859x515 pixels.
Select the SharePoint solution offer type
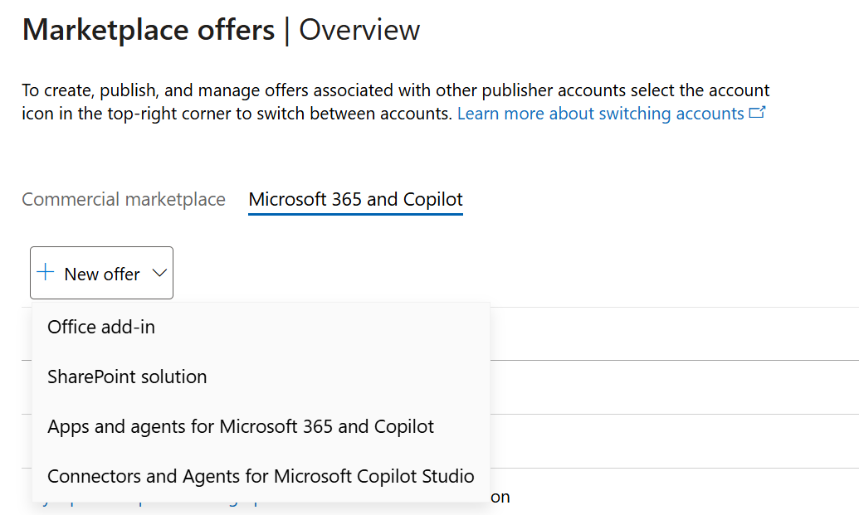click(x=127, y=377)
